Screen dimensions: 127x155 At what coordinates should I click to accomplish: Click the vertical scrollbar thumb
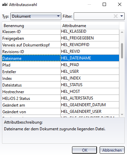(122, 51)
